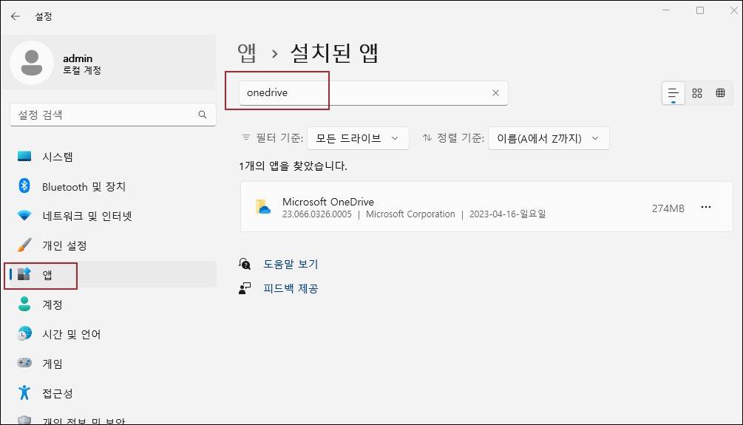Screen dimensions: 743x425
Task: Click the admin user avatar
Action: click(32, 63)
